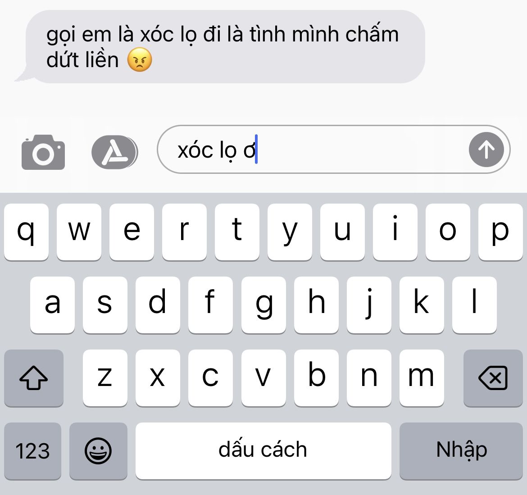
Task: Send message with the up arrow
Action: point(486,150)
